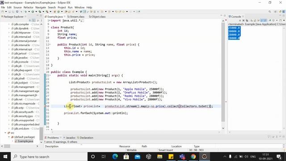Toggle Pin Console button
286x161 pixels.
point(270,21)
